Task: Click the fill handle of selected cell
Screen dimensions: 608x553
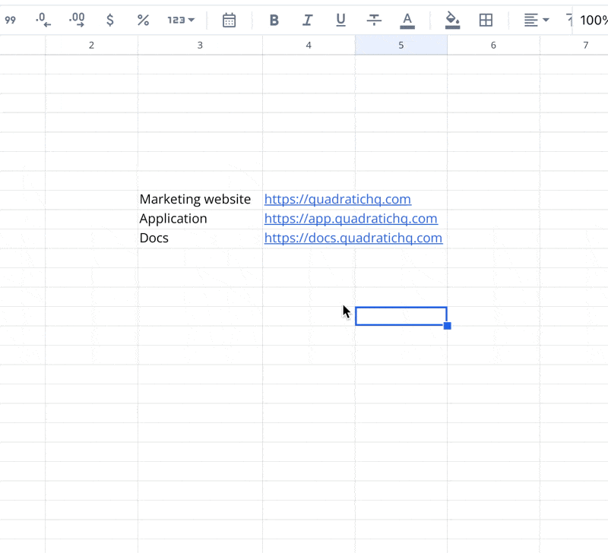Action: pyautogui.click(x=447, y=326)
